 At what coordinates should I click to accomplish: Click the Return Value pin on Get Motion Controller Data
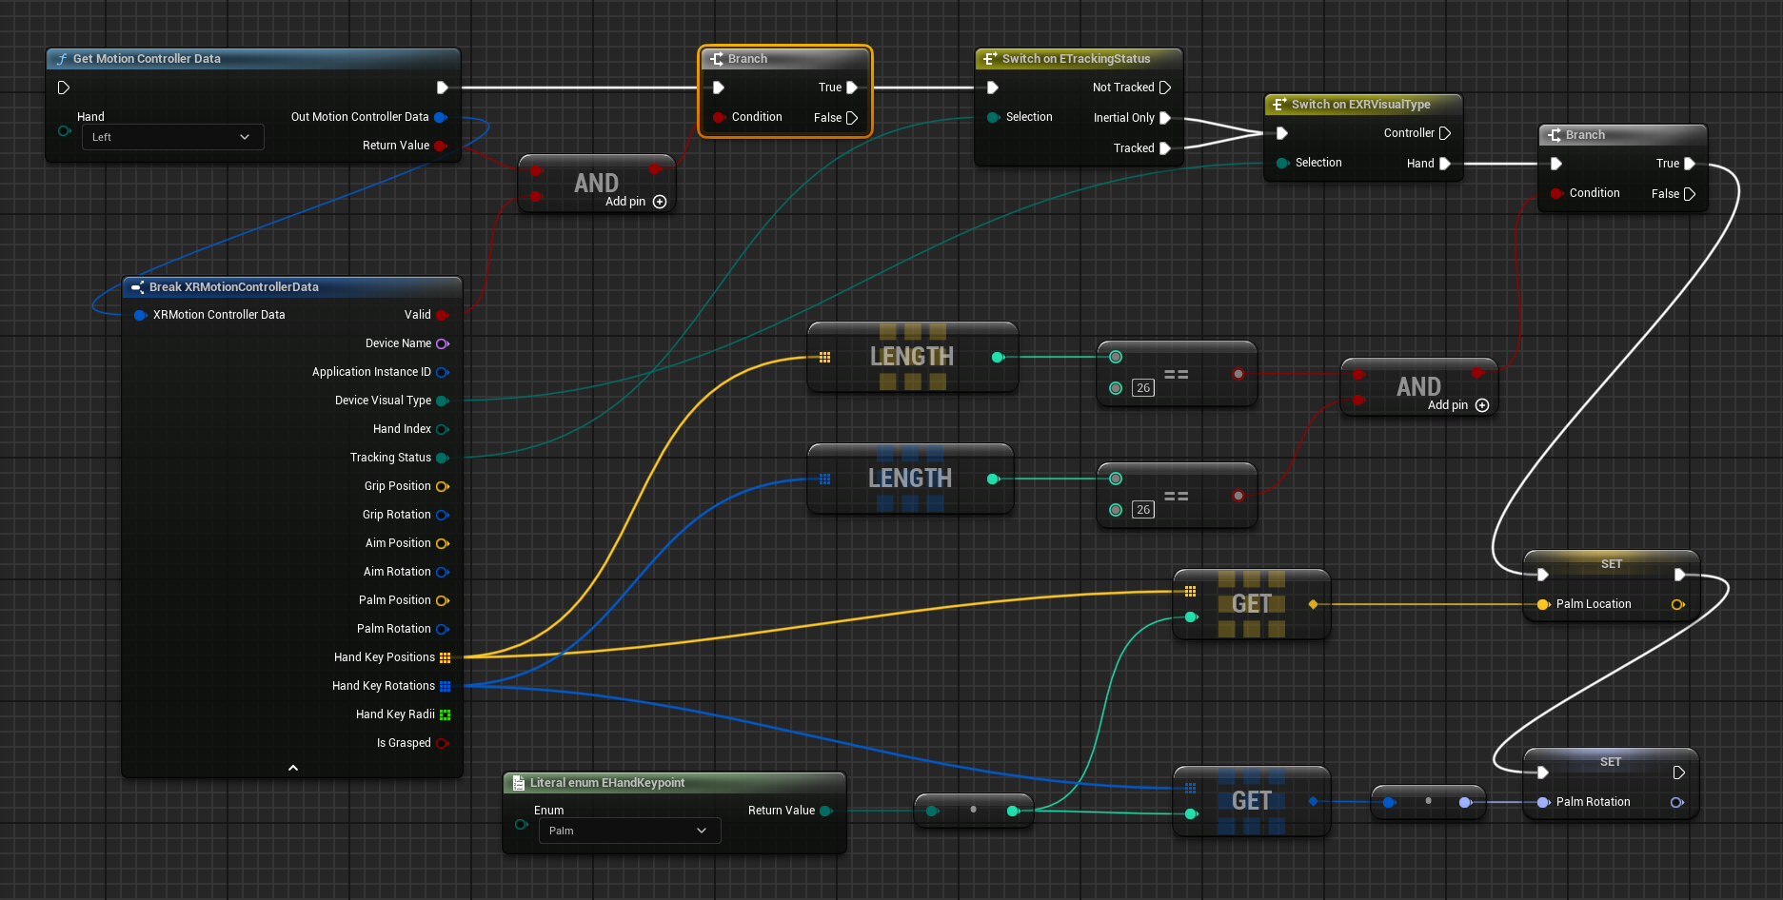441,145
